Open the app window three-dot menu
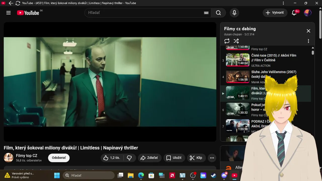The height and width of the screenshot is (181, 322). coord(284,3)
